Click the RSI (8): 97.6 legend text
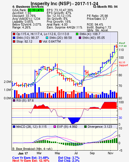 [x=25, y=100]
